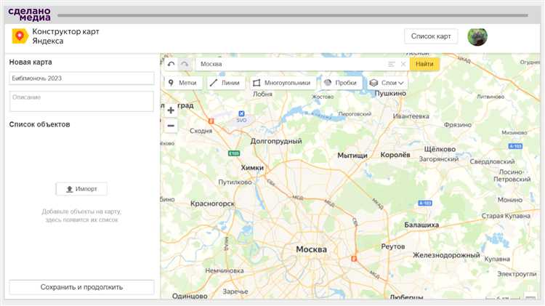This screenshot has height=306, width=545.
Task: Clear the search field with X
Action: click(403, 64)
